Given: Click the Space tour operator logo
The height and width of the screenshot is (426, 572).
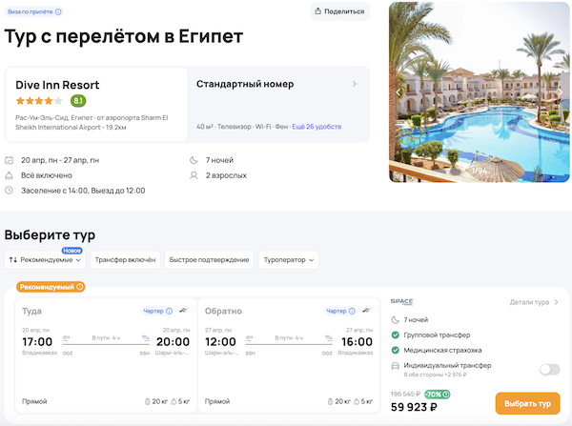Looking at the screenshot, I should point(401,302).
